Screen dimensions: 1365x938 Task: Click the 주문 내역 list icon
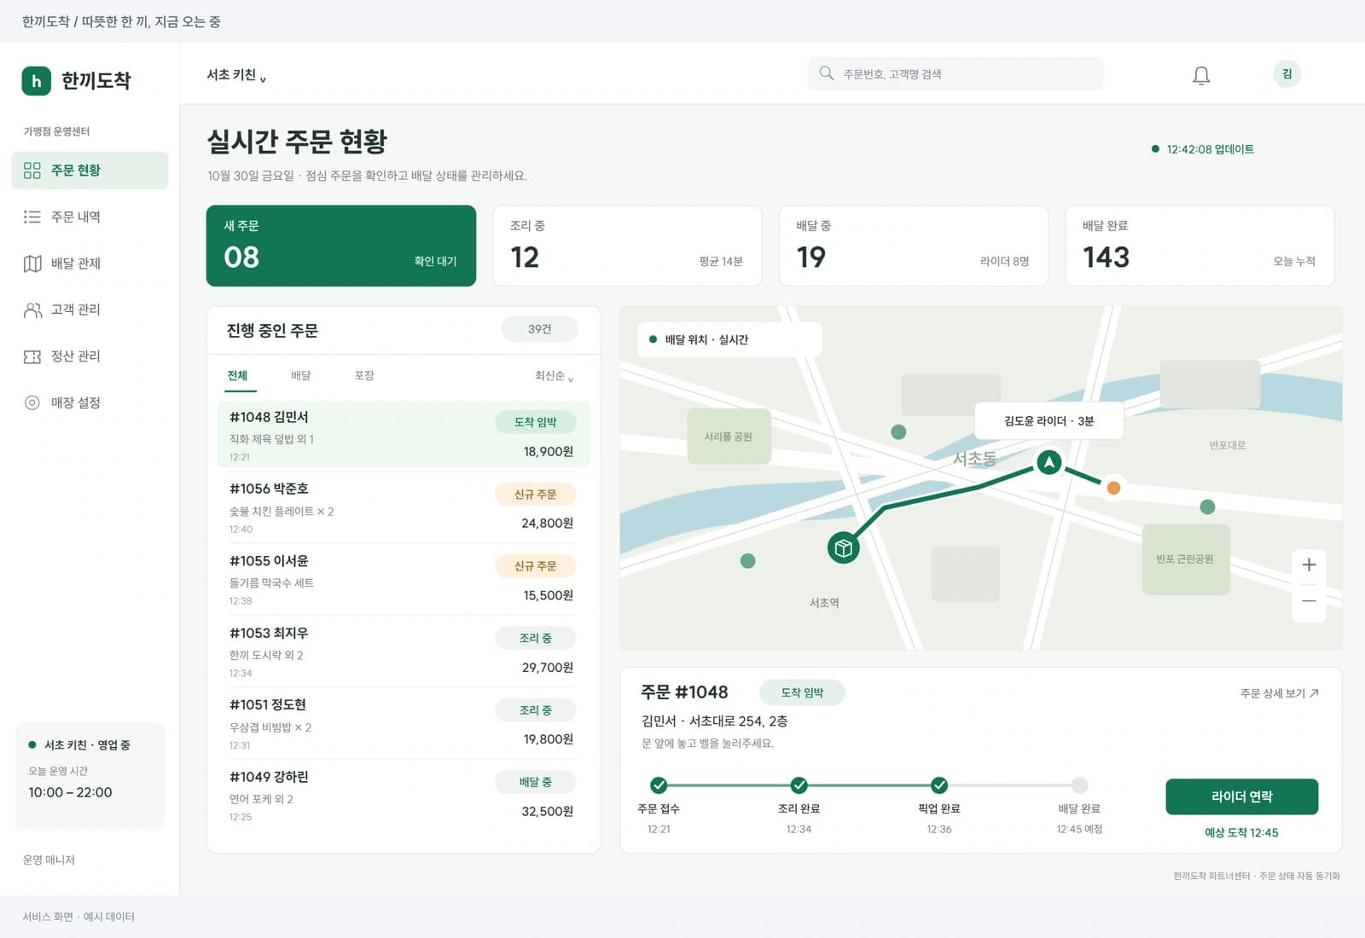[32, 217]
